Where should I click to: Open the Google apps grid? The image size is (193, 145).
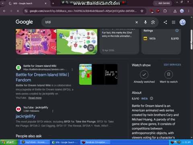coord(174,22)
